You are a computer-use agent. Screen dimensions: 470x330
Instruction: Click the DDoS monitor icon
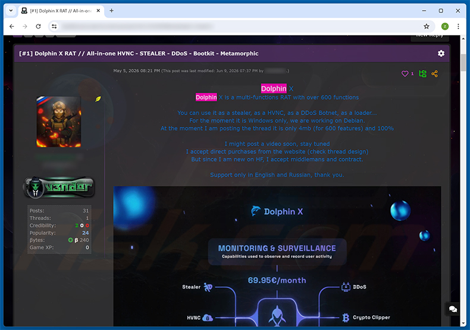coord(346,287)
